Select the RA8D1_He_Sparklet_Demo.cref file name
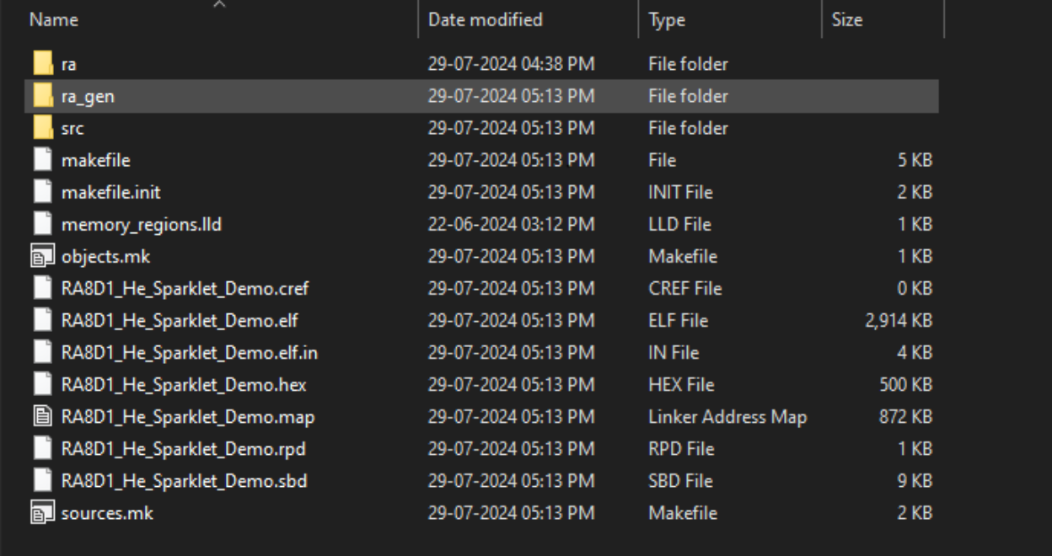Screen dimensions: 1052x556 coord(185,288)
